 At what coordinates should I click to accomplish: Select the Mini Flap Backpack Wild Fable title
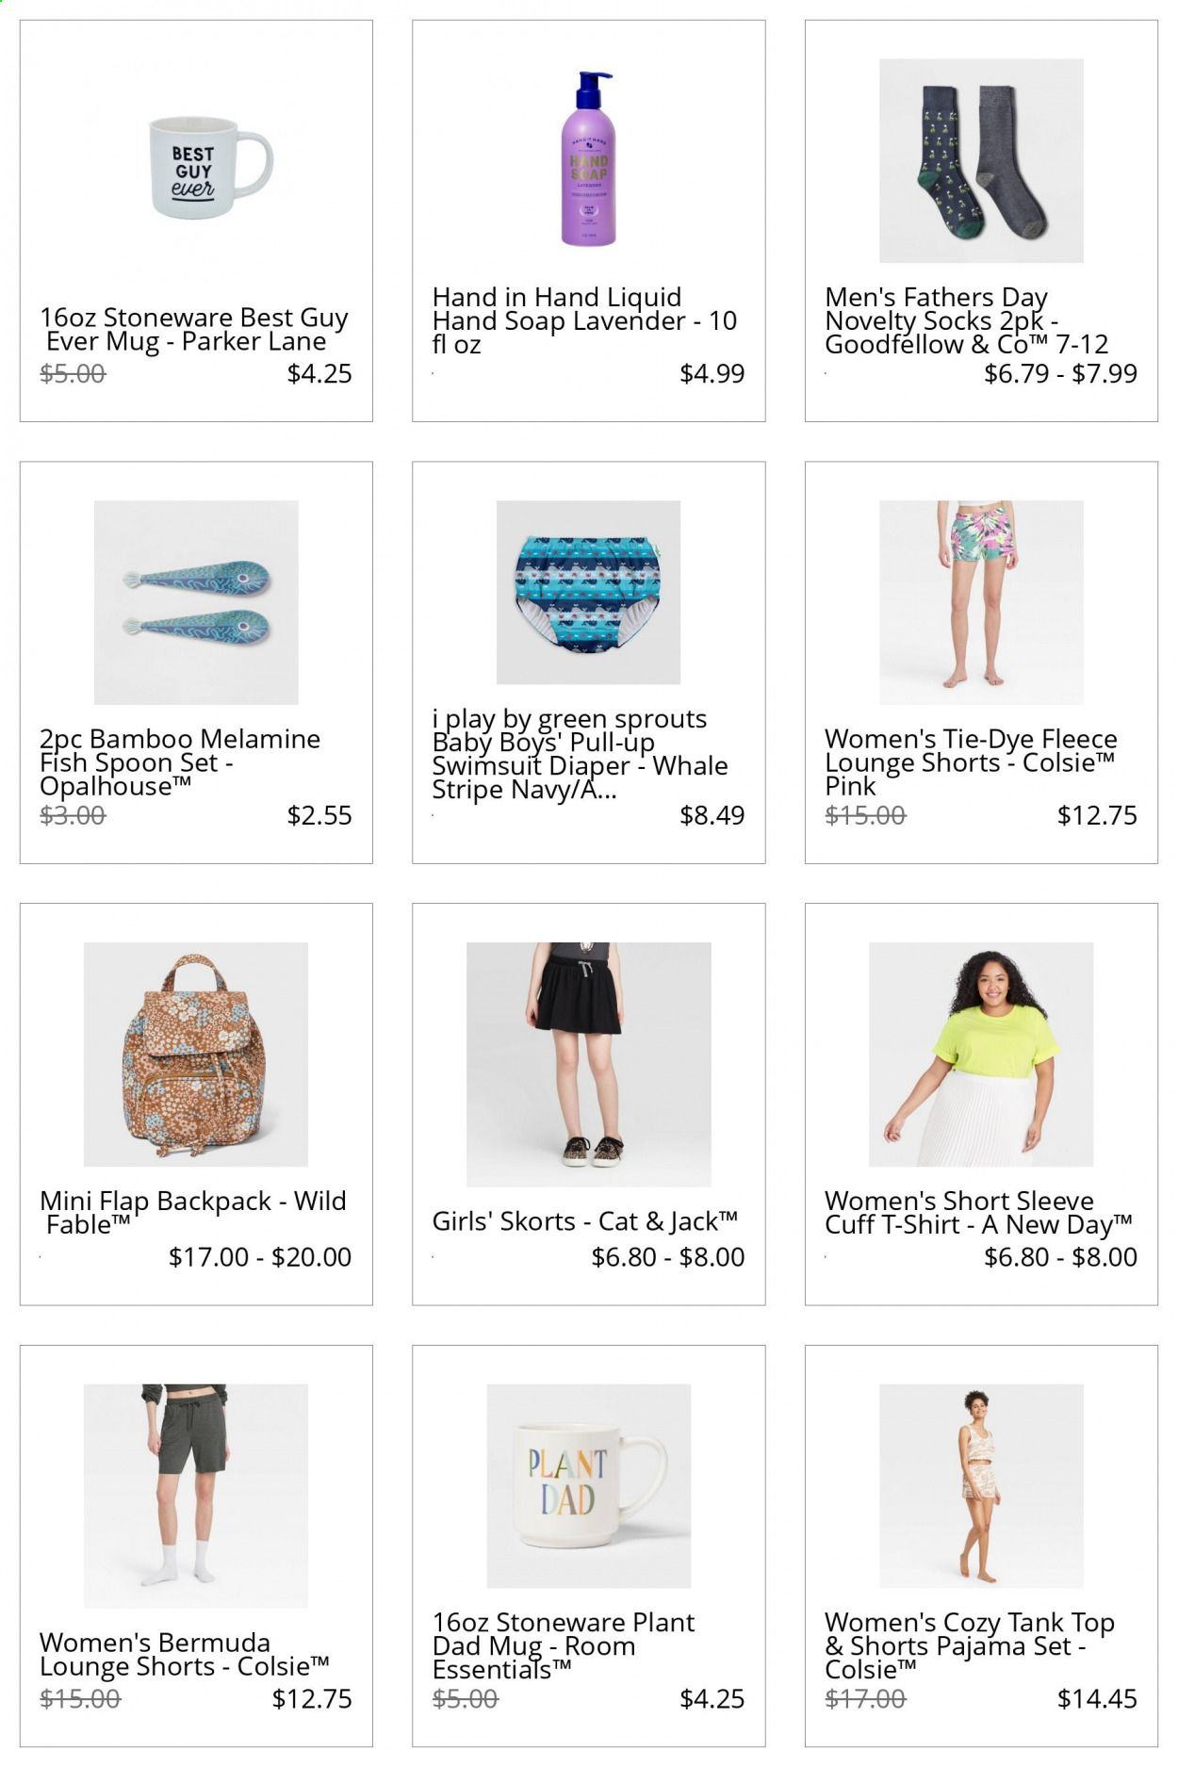[193, 1212]
